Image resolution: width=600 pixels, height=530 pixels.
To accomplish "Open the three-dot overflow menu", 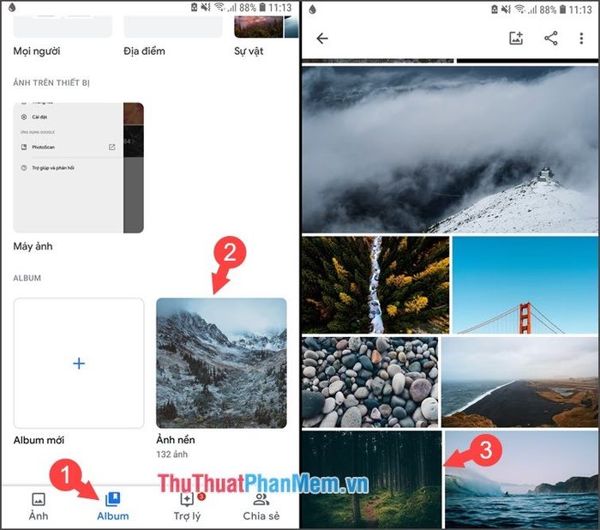I will click(581, 39).
